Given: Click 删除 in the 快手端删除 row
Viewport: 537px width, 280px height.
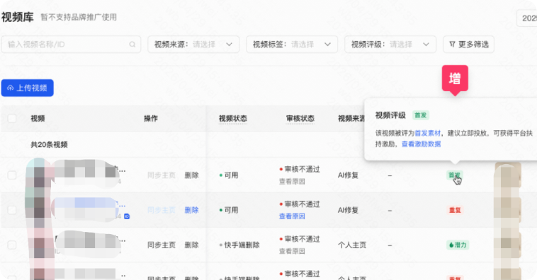Looking at the screenshot, I should point(191,245).
